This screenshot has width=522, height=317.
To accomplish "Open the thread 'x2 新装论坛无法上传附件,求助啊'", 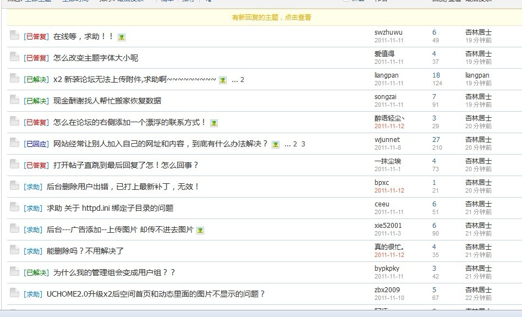I will pos(135,80).
